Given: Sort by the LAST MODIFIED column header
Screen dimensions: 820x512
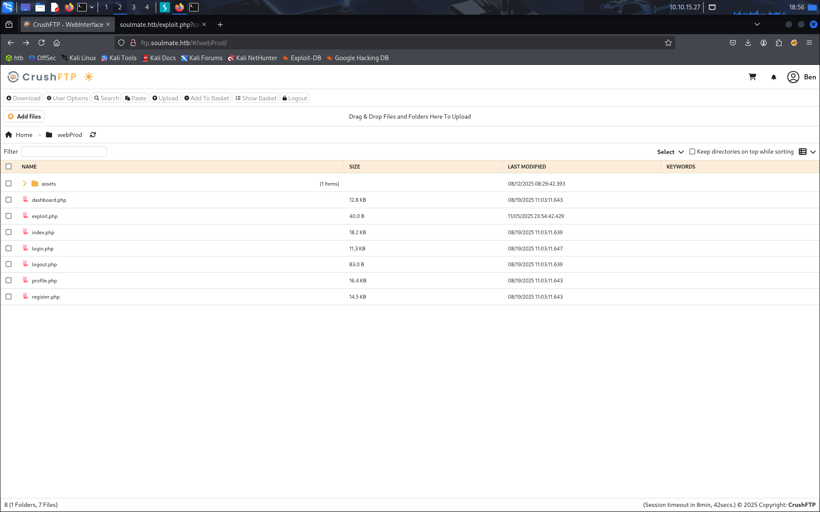Looking at the screenshot, I should pos(527,167).
